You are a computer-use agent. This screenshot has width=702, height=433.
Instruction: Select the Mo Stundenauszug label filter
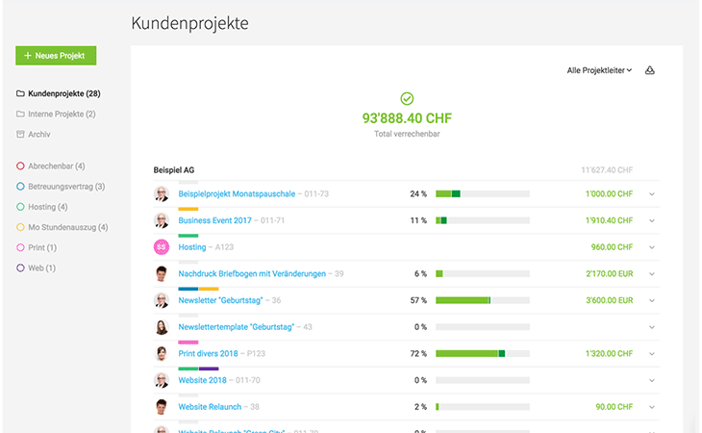coord(67,227)
